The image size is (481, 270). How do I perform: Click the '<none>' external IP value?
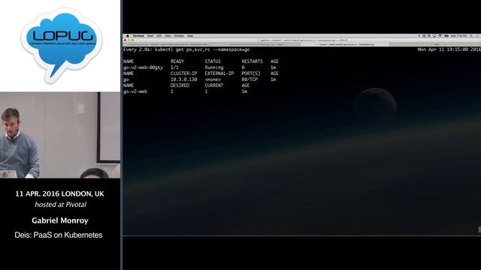coord(213,79)
